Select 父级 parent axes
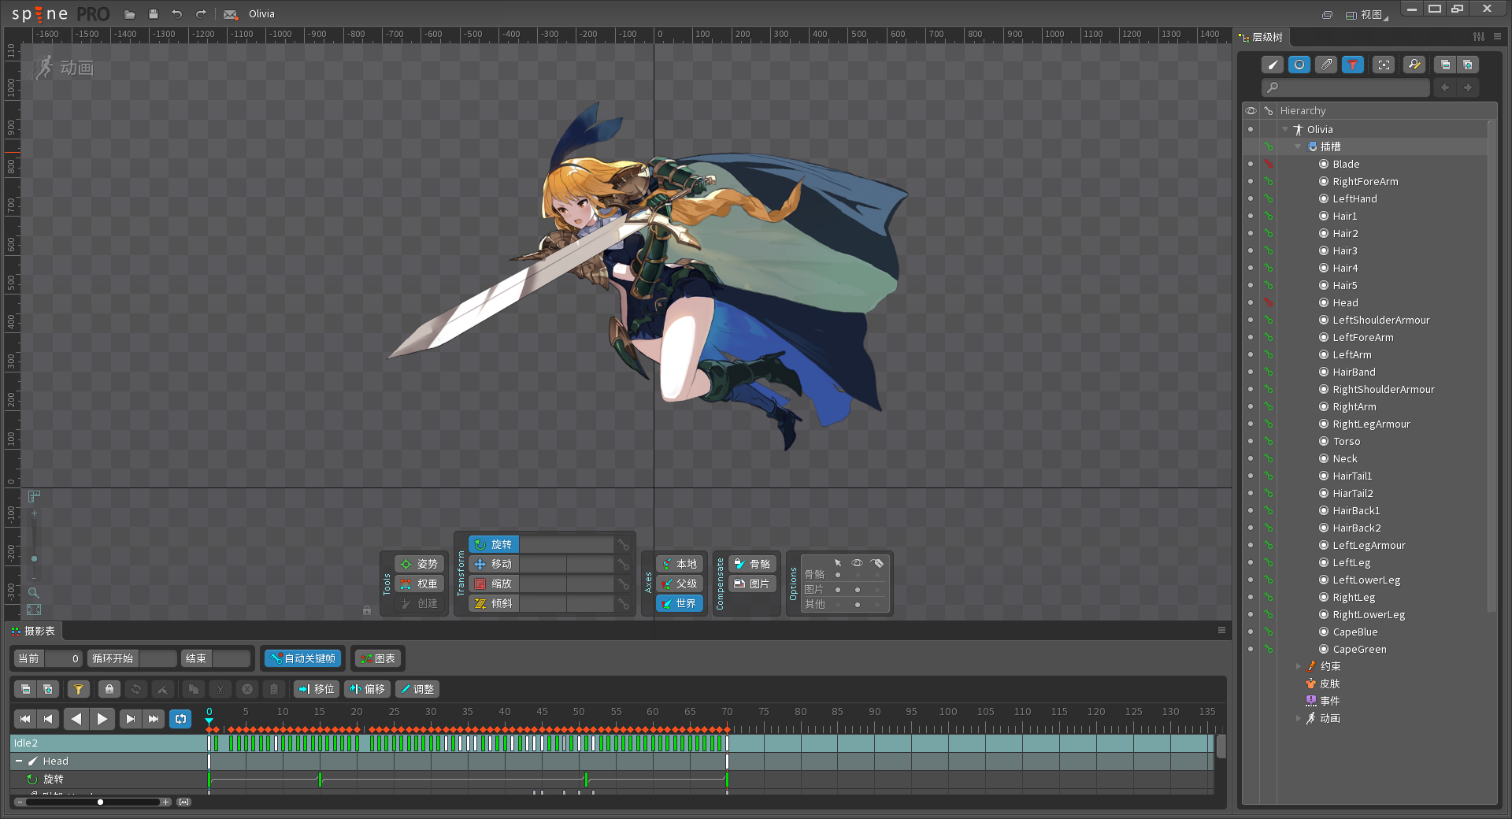This screenshot has height=819, width=1512. pyautogui.click(x=679, y=584)
